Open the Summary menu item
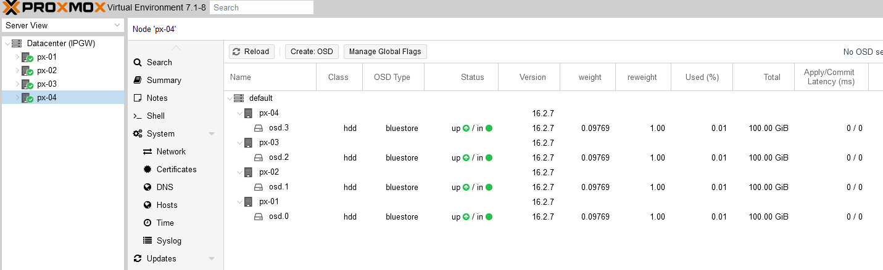 (164, 81)
